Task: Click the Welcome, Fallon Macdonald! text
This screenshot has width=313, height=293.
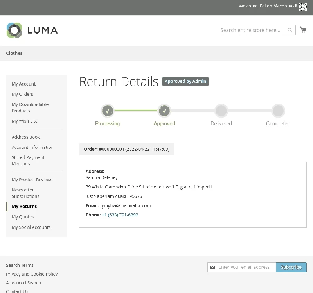Action: (268, 6)
